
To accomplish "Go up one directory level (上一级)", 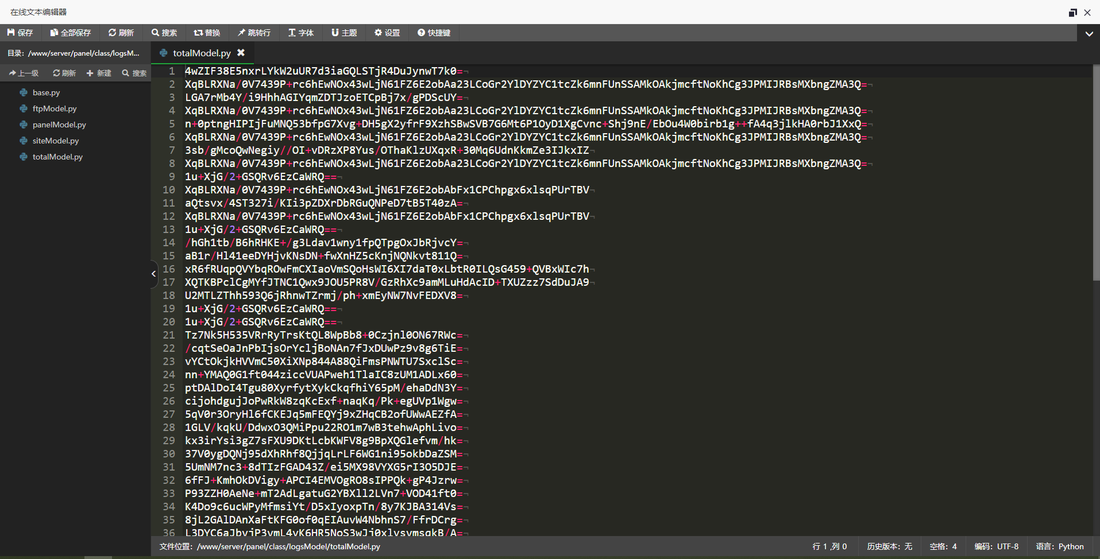I will click(x=24, y=73).
